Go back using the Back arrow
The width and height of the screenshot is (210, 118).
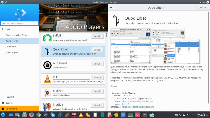[x=8, y=29]
